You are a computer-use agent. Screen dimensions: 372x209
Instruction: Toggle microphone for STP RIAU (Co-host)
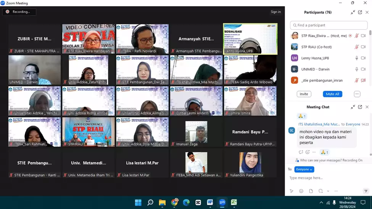(357, 47)
